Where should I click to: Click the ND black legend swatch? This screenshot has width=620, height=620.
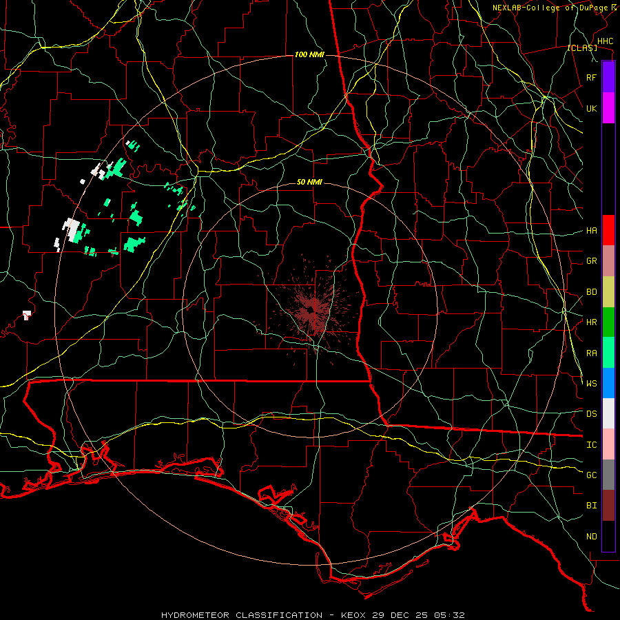point(608,536)
